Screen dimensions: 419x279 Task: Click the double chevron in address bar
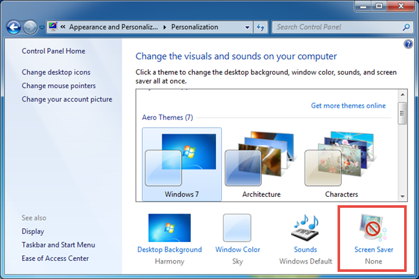click(x=63, y=27)
